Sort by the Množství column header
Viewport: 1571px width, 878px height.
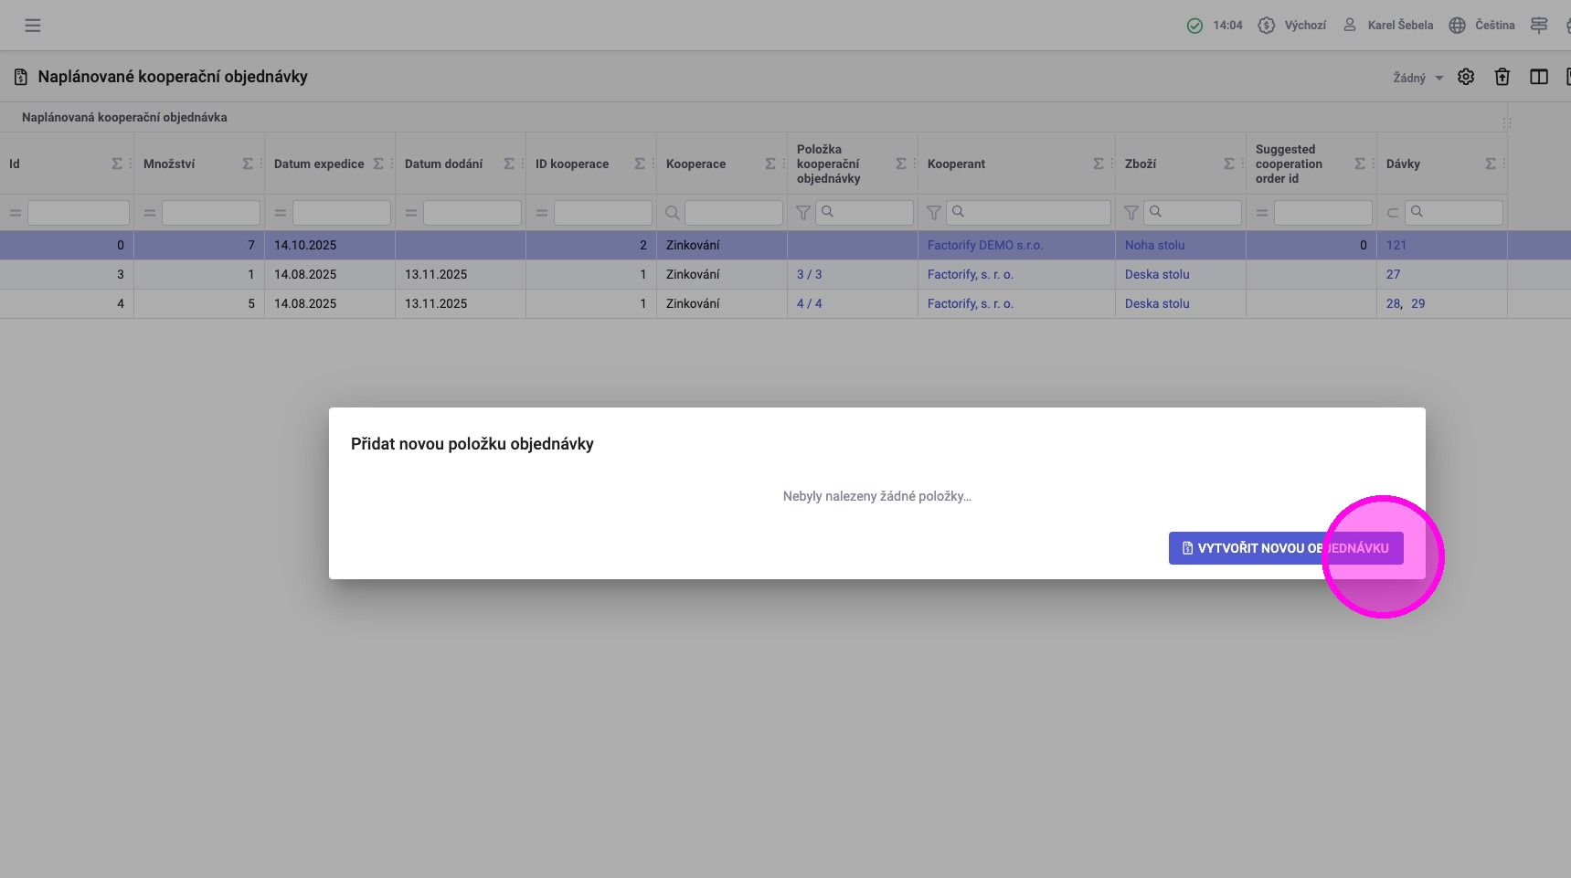pos(169,164)
